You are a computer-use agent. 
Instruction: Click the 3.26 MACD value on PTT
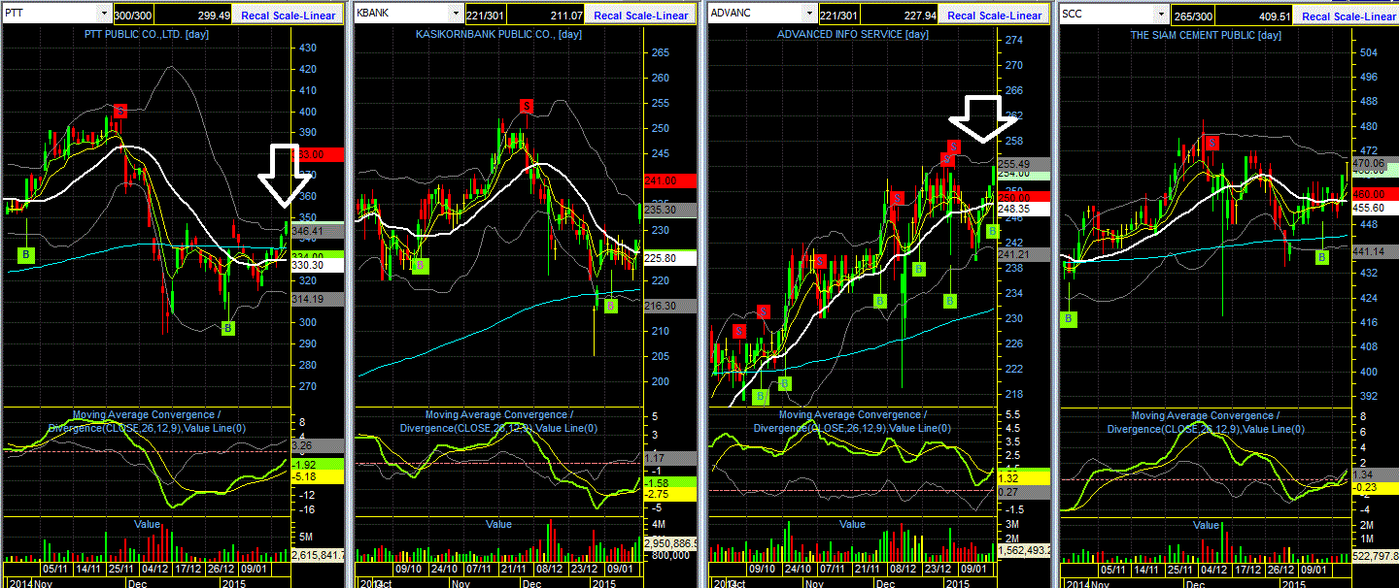click(x=318, y=445)
